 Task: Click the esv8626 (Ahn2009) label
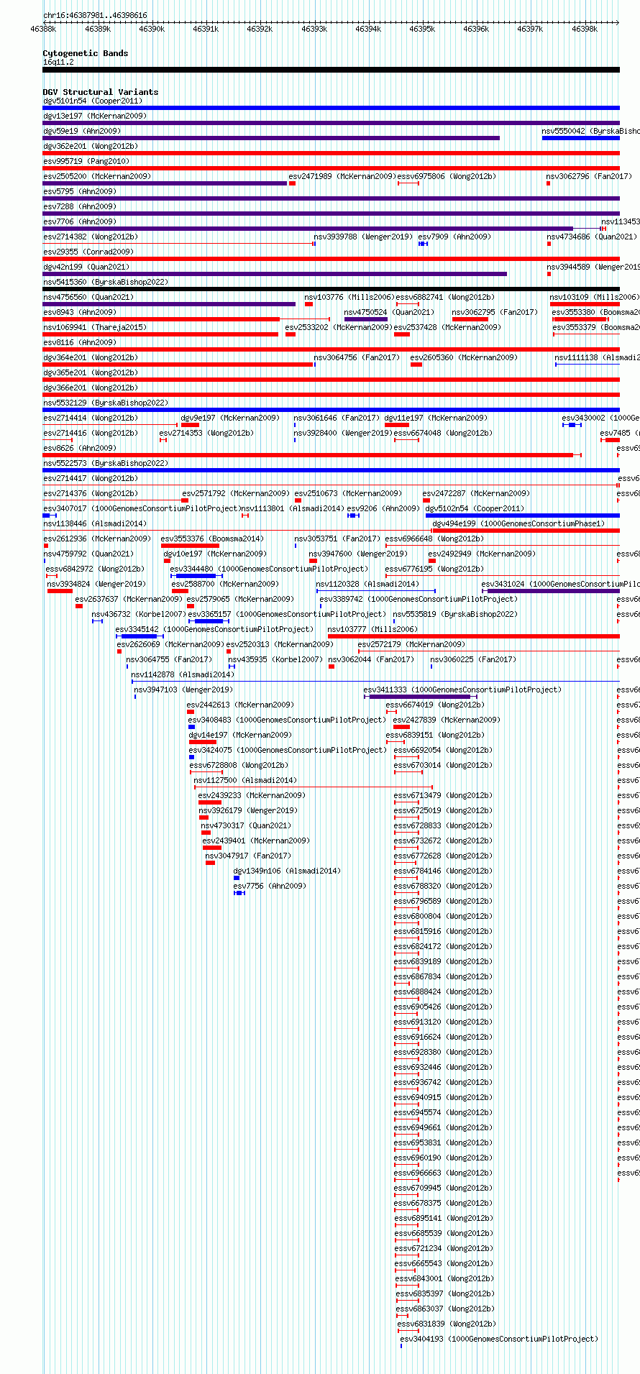click(x=80, y=448)
